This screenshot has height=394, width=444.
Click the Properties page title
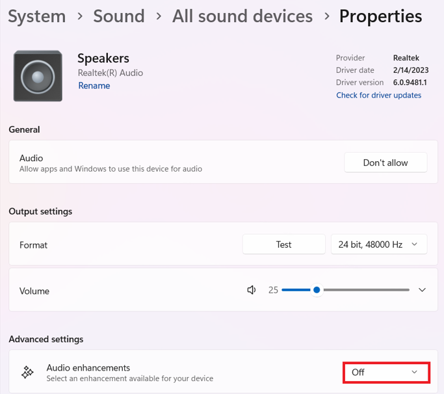380,16
